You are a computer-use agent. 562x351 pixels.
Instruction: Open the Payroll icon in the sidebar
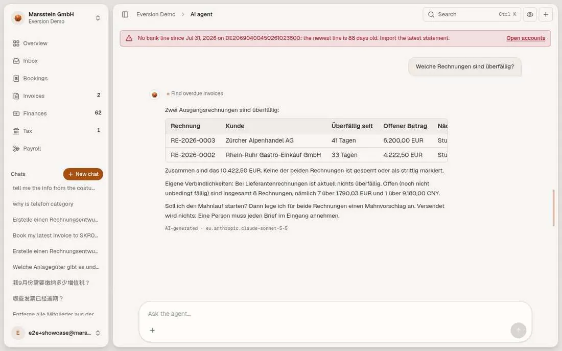click(16, 149)
